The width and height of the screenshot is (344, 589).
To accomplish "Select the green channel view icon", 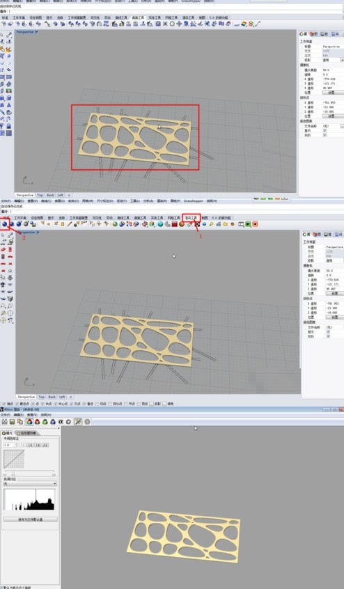I will [45, 422].
